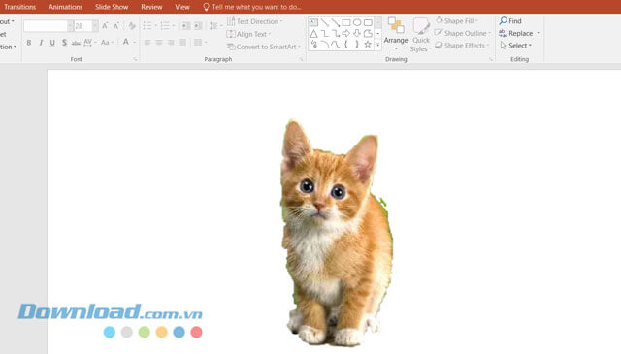This screenshot has width=621, height=354.
Task: Toggle text shadow
Action: pyautogui.click(x=64, y=43)
